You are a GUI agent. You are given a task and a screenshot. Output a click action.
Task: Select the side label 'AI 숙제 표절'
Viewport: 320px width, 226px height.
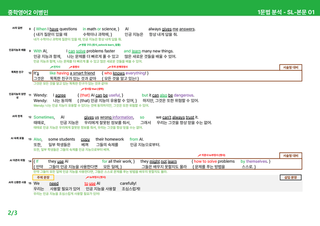click(x=17, y=138)
